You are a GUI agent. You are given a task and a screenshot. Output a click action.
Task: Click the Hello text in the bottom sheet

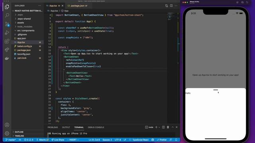(188, 93)
